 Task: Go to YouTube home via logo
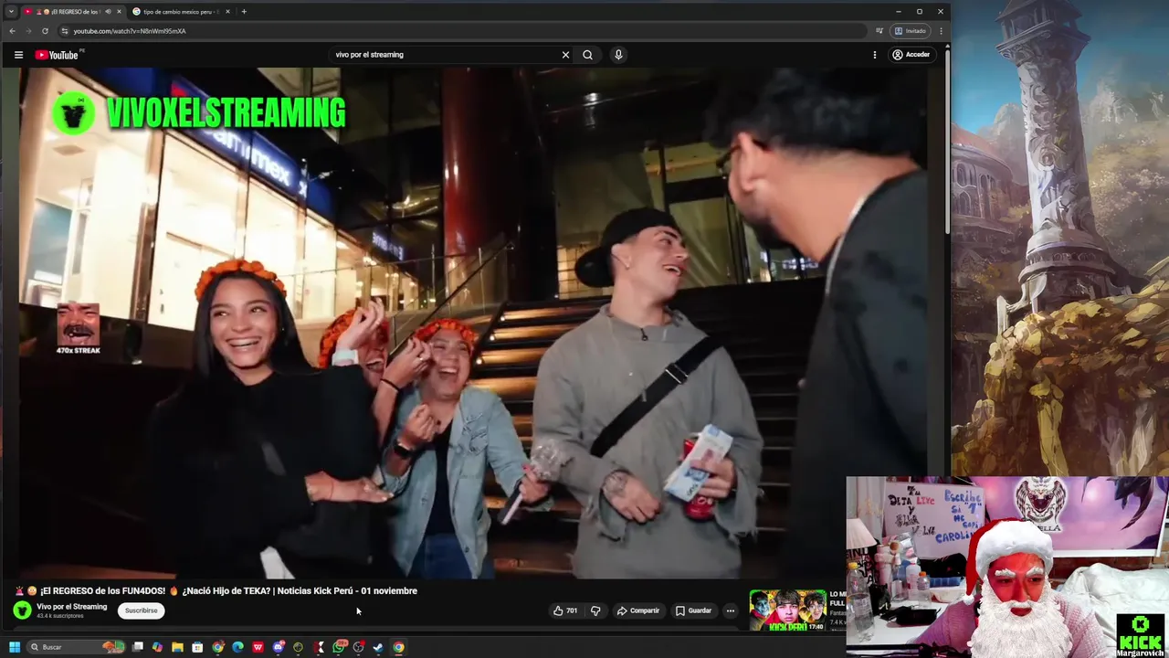pyautogui.click(x=57, y=55)
